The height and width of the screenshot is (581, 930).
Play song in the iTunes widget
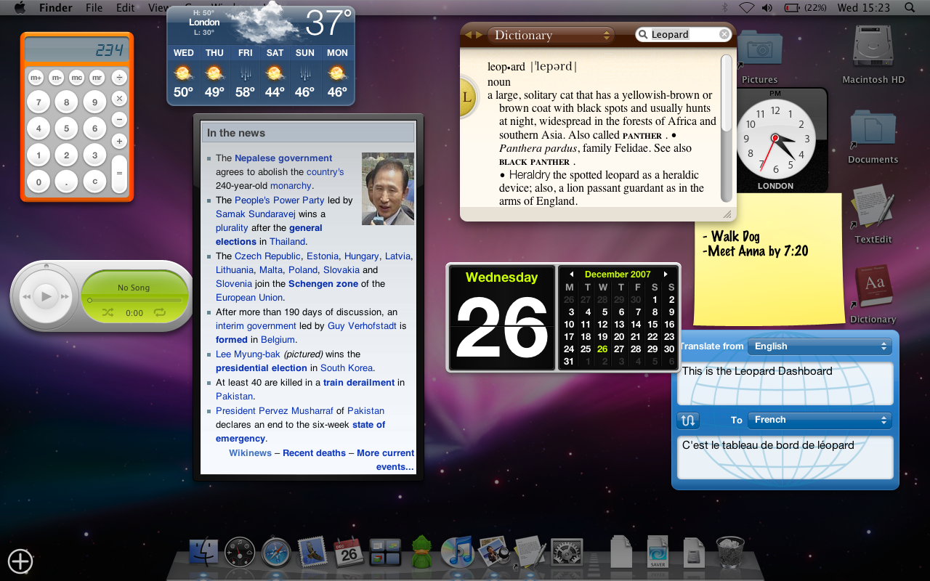coord(46,296)
